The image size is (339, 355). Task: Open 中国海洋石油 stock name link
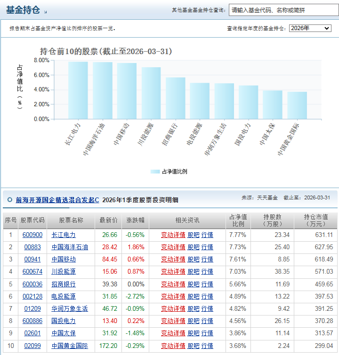70,247
